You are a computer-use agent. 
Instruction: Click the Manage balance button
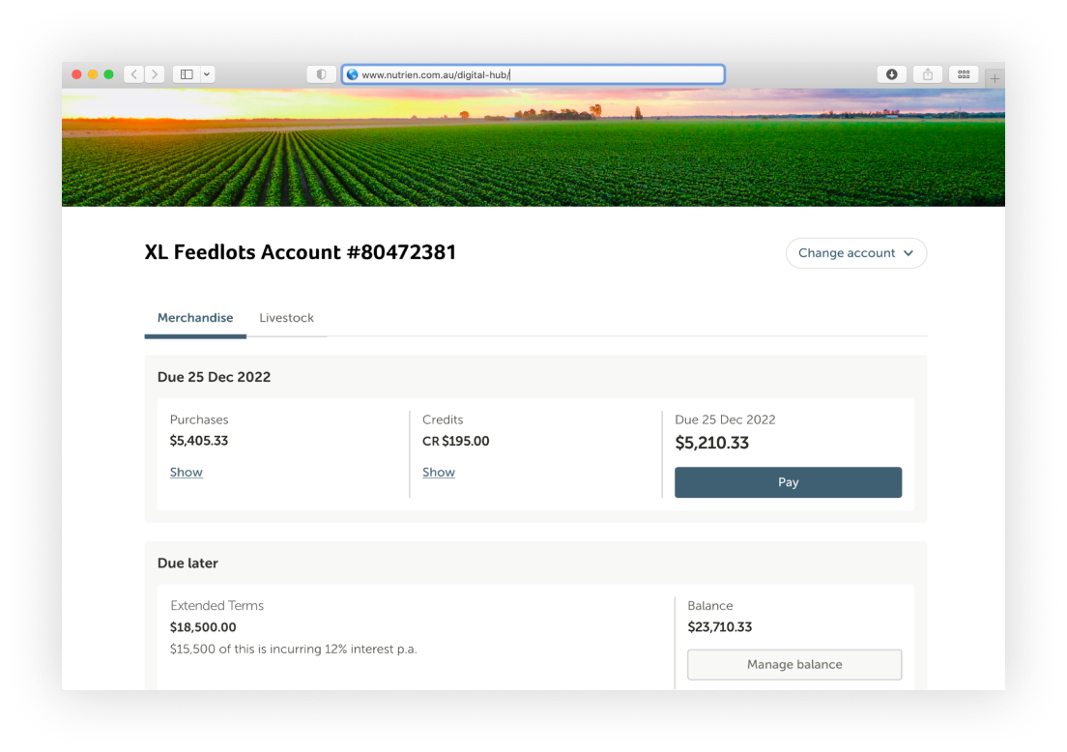click(x=794, y=664)
